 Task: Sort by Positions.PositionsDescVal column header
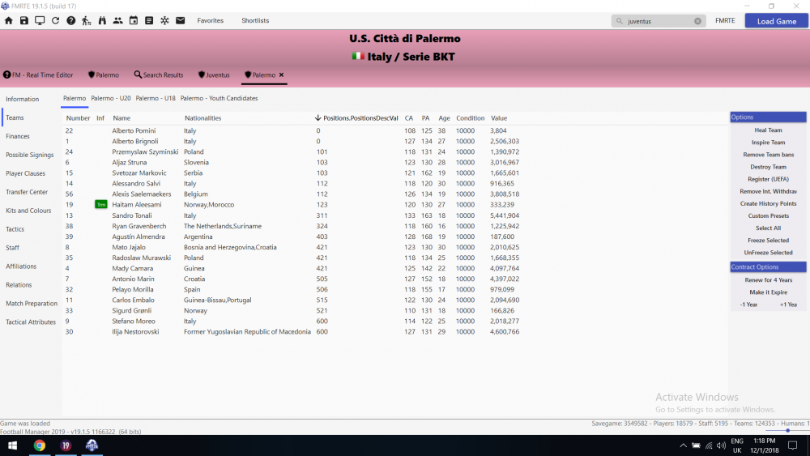pos(360,118)
